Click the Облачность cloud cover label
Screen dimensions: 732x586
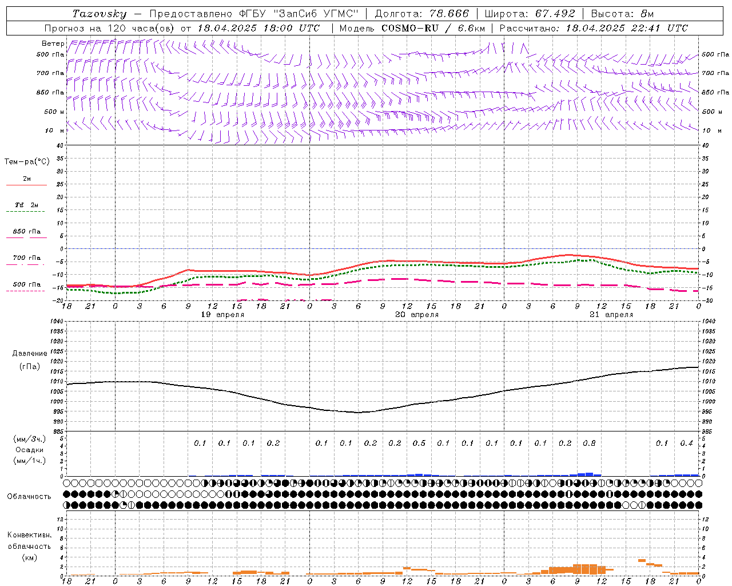click(29, 496)
